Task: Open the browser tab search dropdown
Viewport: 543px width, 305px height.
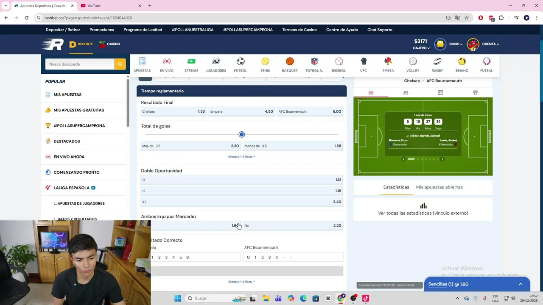Action: [x=6, y=6]
